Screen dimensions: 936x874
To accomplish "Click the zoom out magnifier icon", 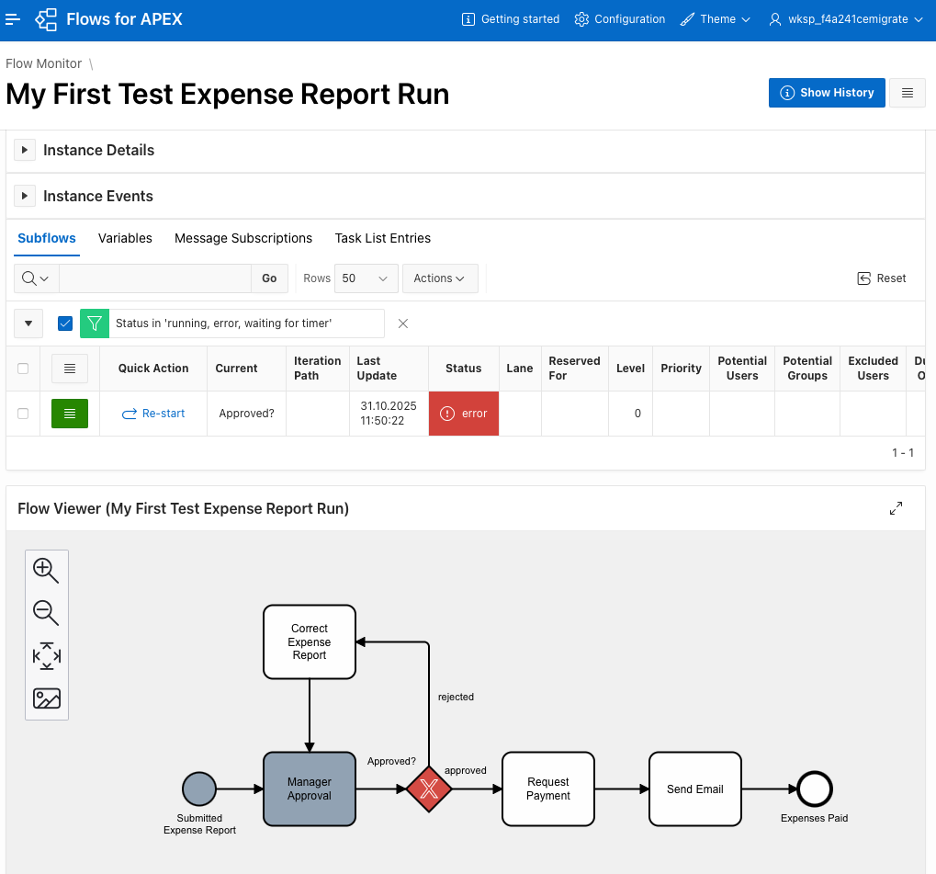I will click(46, 613).
